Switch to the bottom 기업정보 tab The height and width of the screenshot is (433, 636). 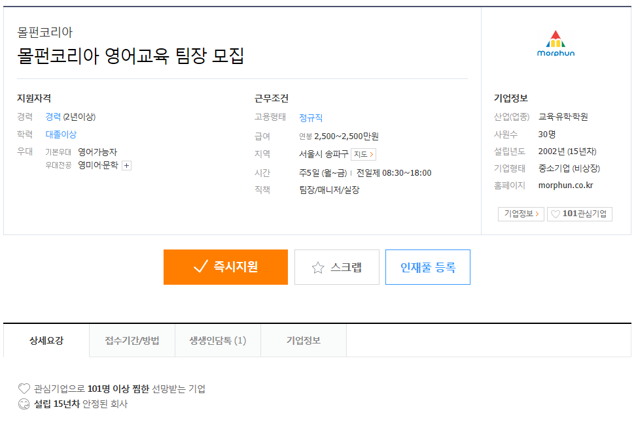click(x=304, y=341)
